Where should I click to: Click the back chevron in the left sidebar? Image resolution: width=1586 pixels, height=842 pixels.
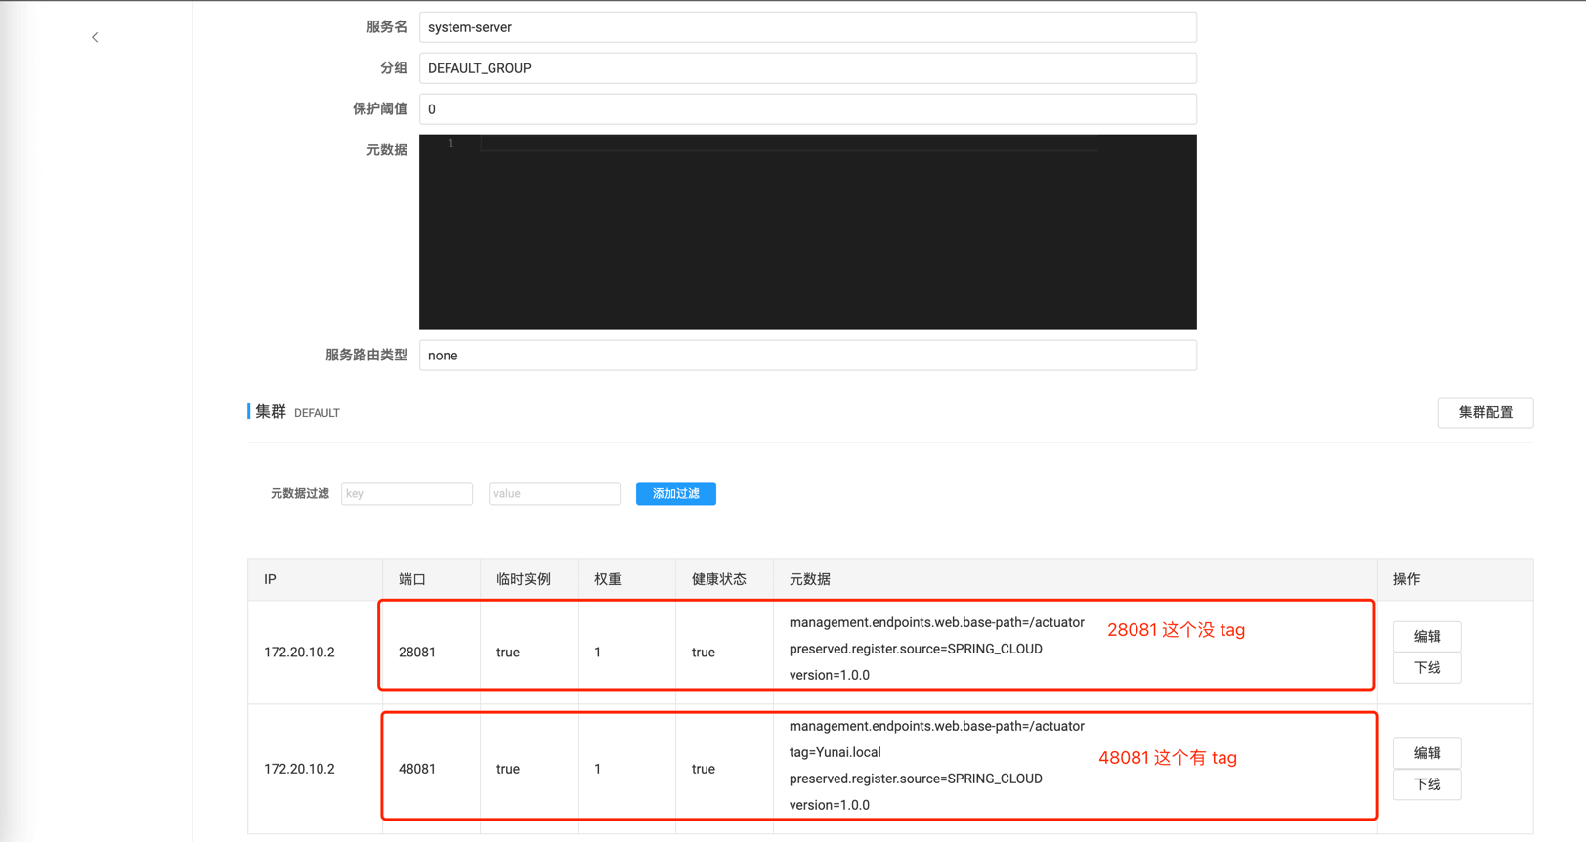[95, 37]
